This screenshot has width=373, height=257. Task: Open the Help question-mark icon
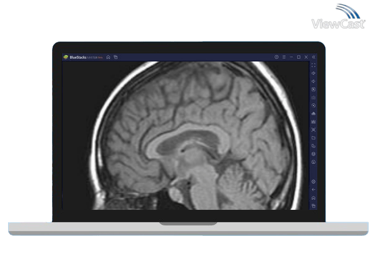[x=276, y=57]
